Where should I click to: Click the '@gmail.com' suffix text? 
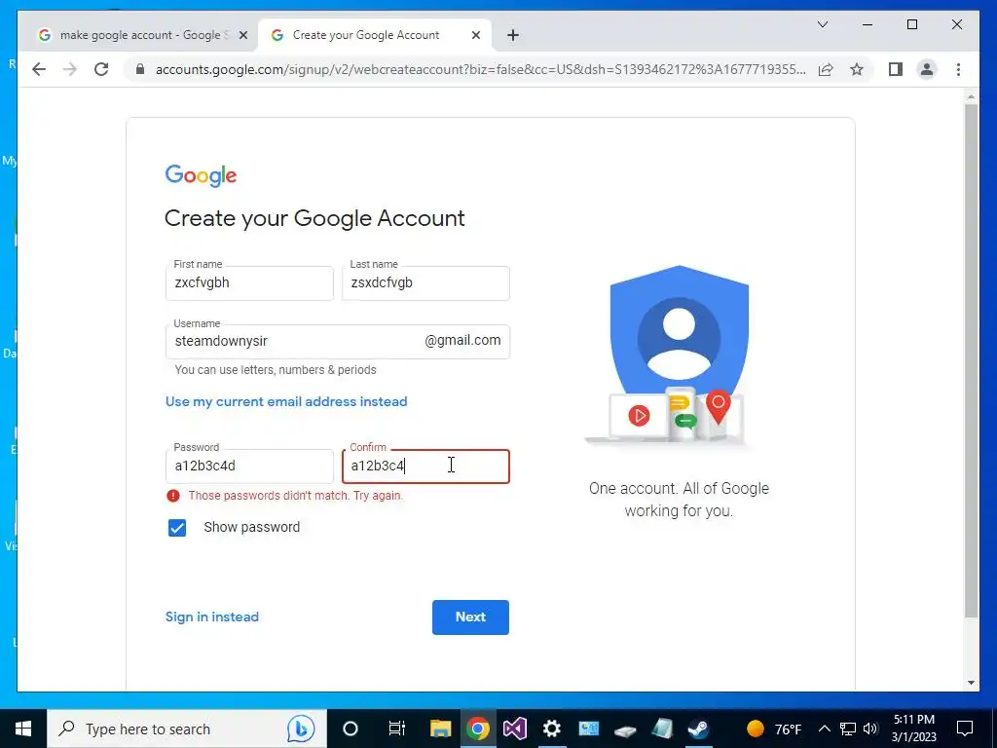[x=462, y=340]
